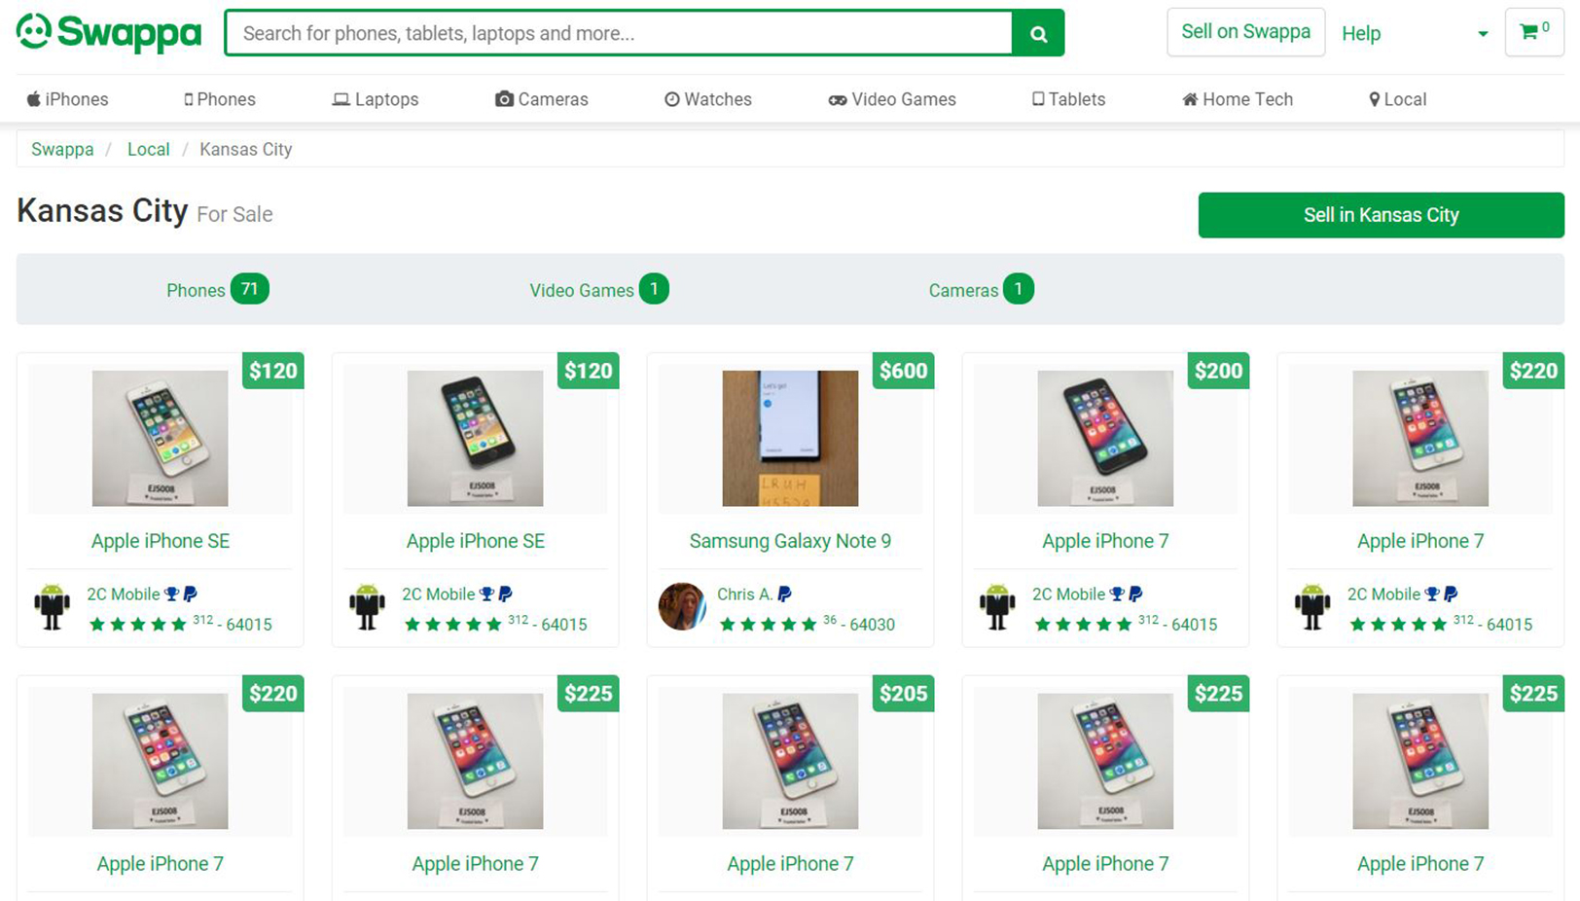Image resolution: width=1580 pixels, height=901 pixels.
Task: Click the $600 price tag
Action: [x=903, y=371]
